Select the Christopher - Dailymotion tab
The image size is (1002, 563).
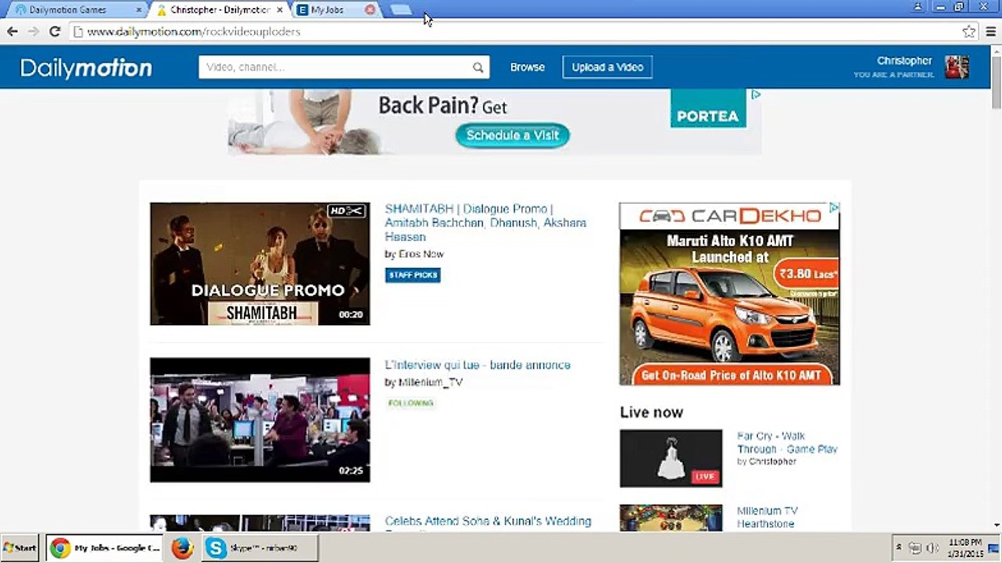[x=219, y=10]
